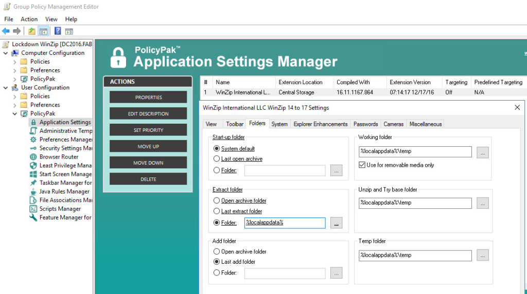Select Last extract folder option
The width and height of the screenshot is (527, 294).
217,211
